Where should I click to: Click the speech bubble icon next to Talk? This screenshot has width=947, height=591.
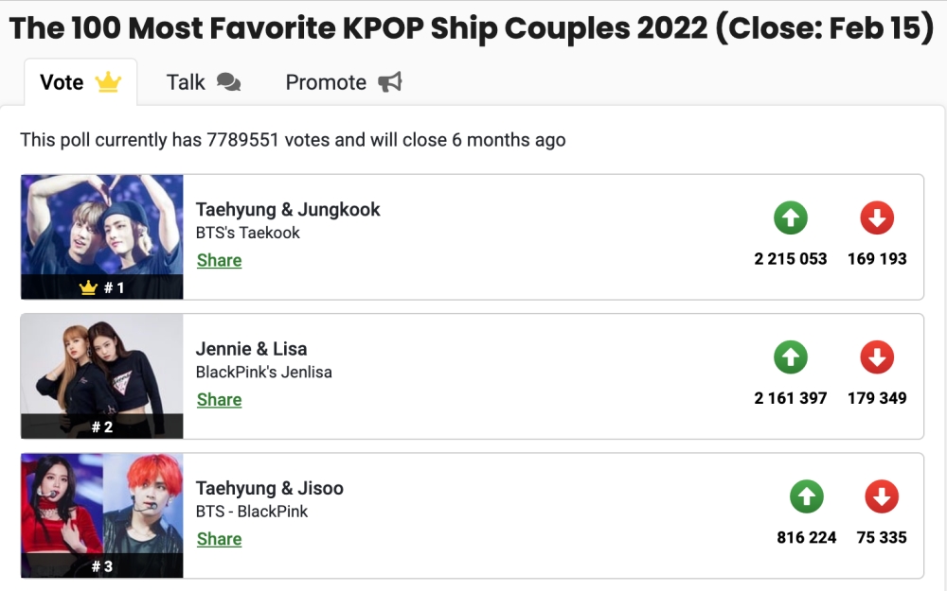(230, 83)
